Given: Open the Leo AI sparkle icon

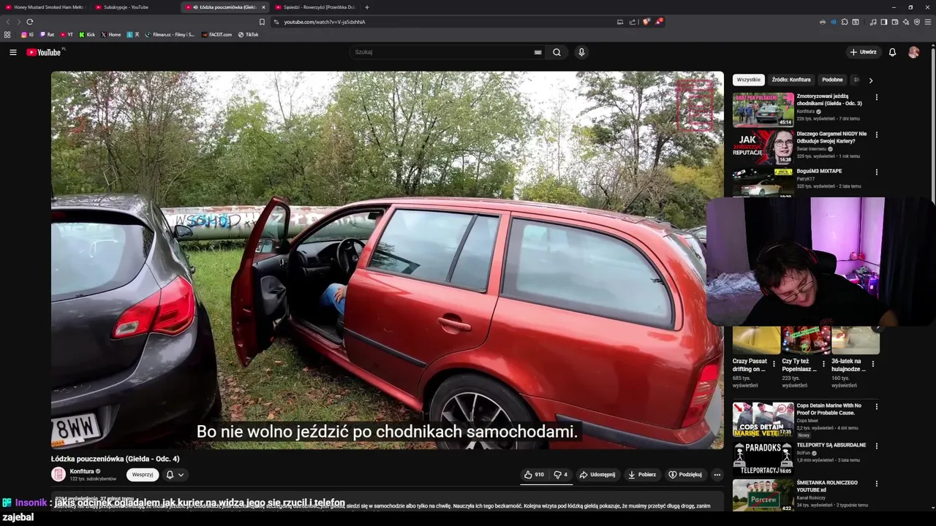Looking at the screenshot, I should click(x=906, y=22).
